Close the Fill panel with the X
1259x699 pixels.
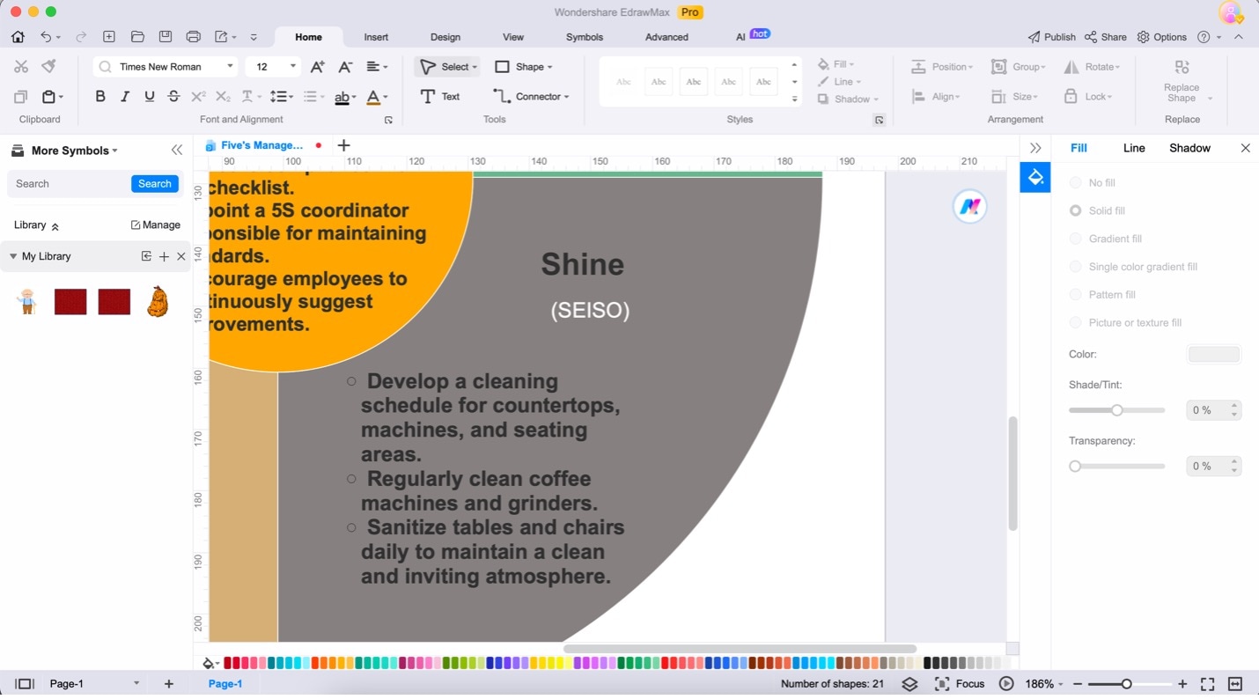click(x=1245, y=148)
